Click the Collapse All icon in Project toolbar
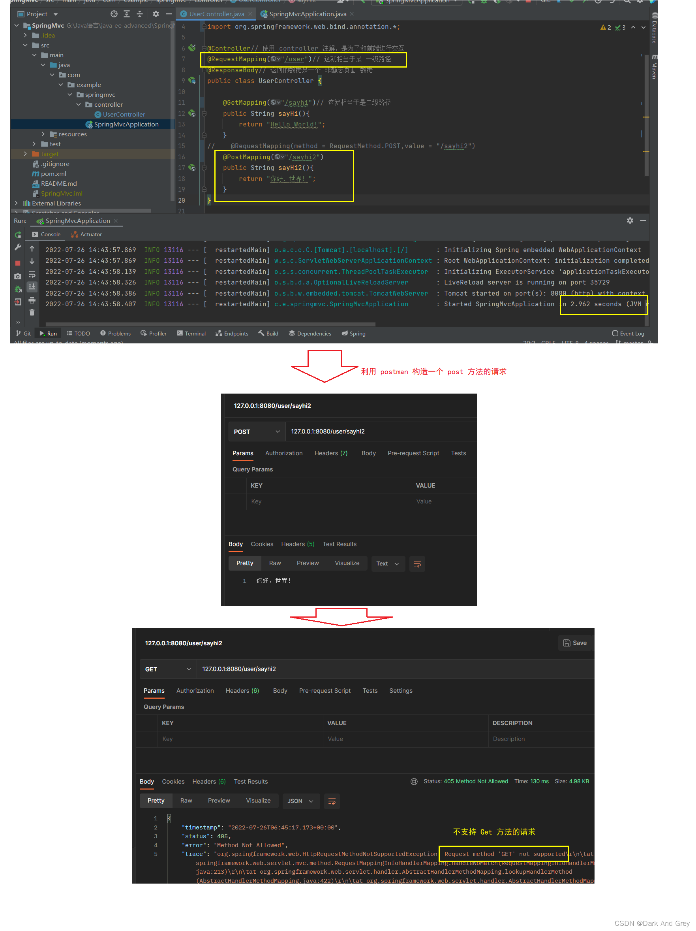Viewport: 696px width, 931px height. click(x=140, y=14)
